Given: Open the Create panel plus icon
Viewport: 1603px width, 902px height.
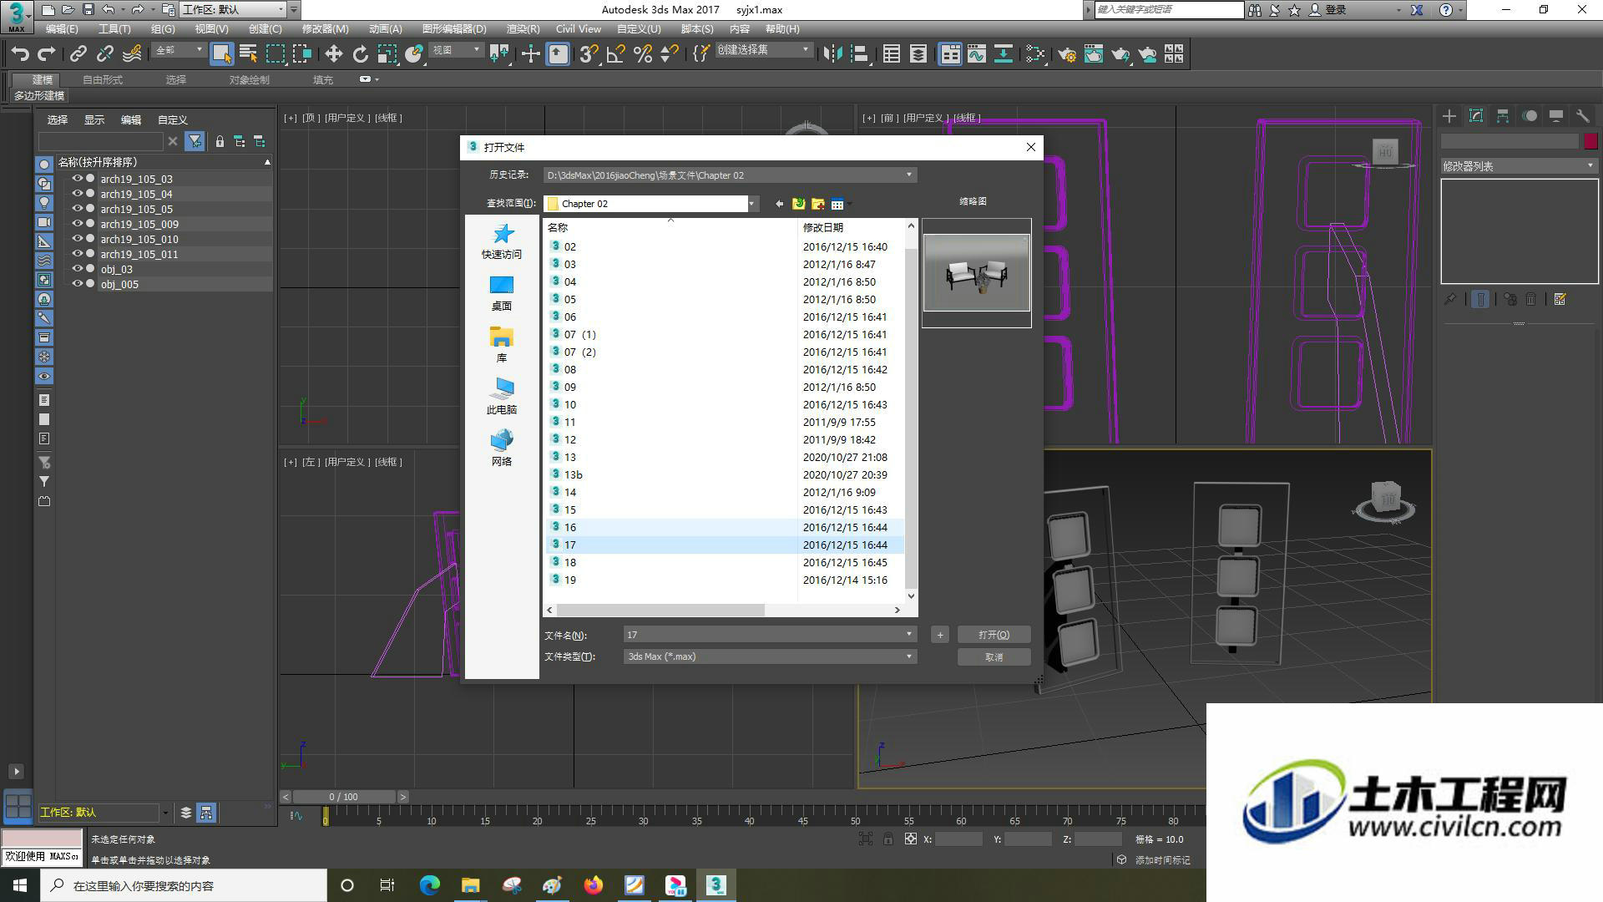Looking at the screenshot, I should (1449, 116).
